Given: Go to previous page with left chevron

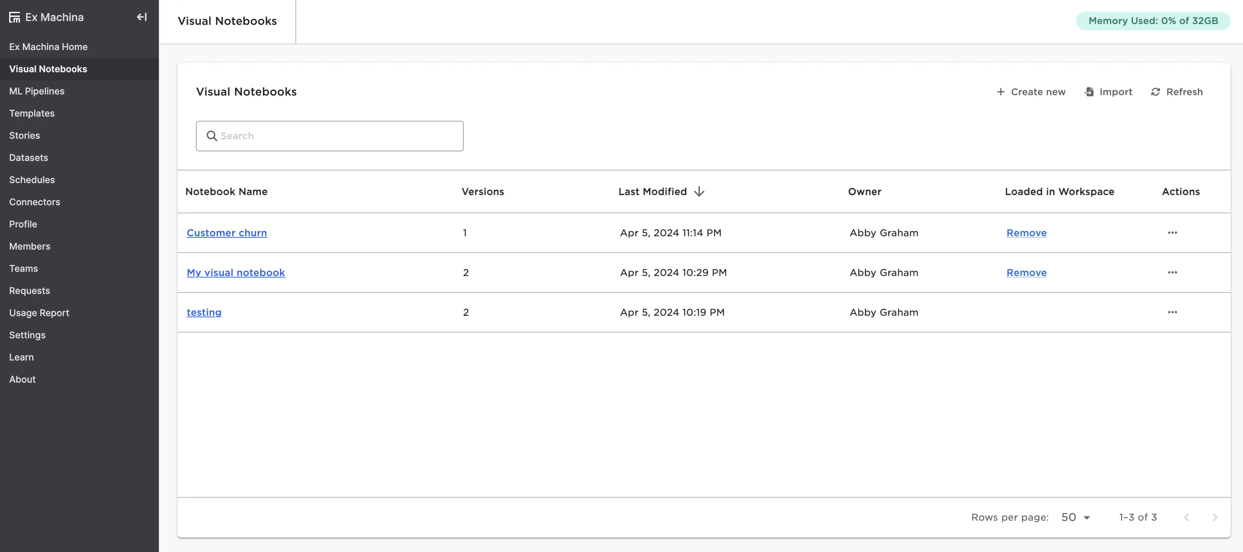Looking at the screenshot, I should click(1186, 517).
